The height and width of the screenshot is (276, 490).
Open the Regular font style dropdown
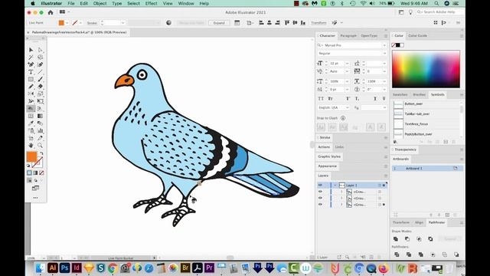[384, 54]
